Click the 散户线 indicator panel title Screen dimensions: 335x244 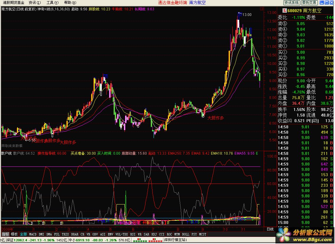pos(6,153)
